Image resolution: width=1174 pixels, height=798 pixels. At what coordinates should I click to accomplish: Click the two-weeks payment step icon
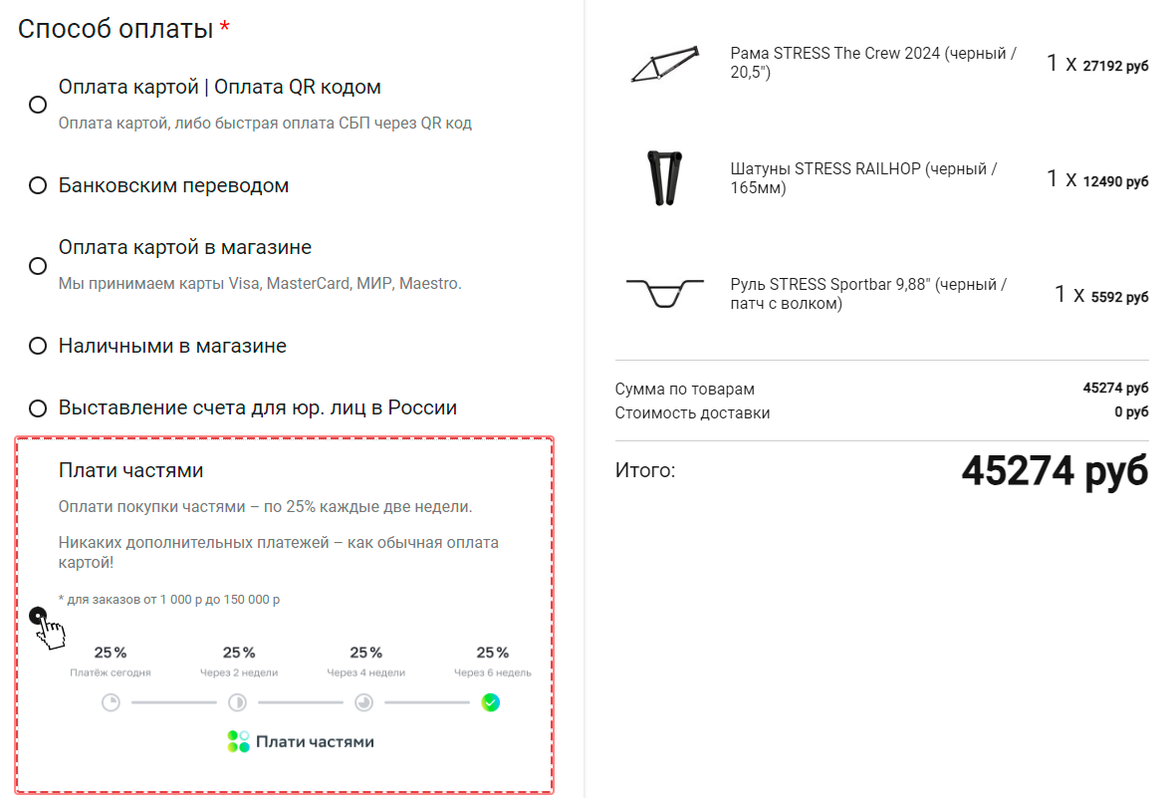coord(237,703)
